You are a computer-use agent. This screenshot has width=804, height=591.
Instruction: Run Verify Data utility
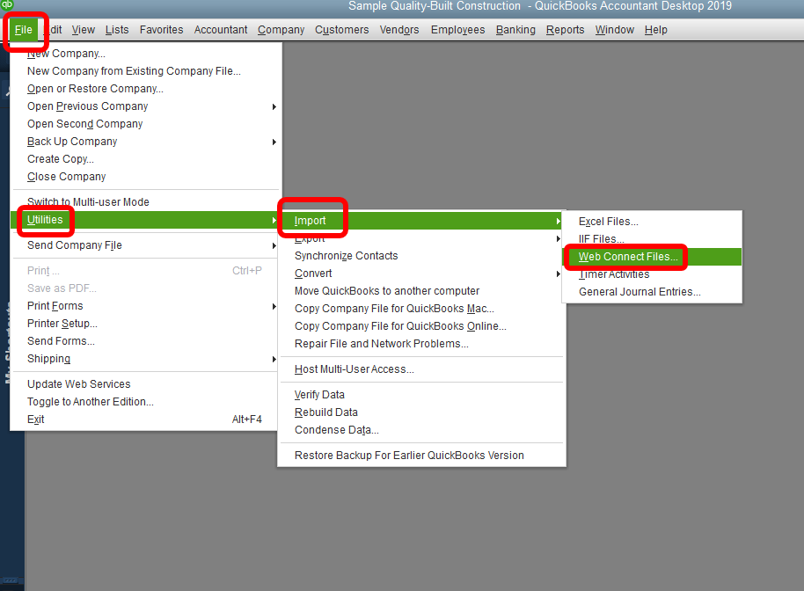coord(319,395)
